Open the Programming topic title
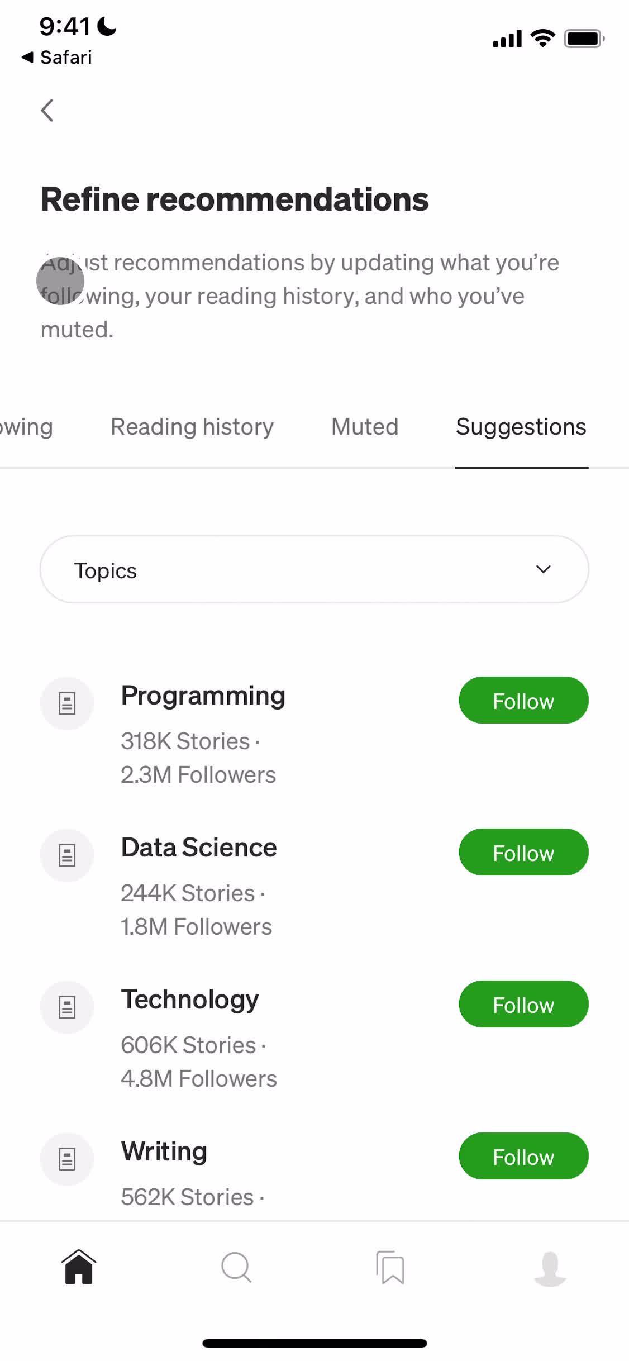Image resolution: width=629 pixels, height=1361 pixels. tap(203, 696)
